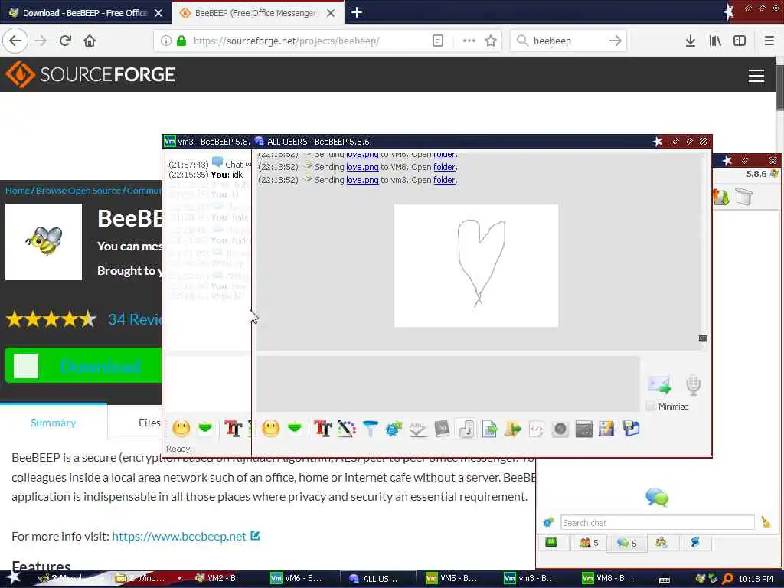
Task: Open font chooser in ALL USERS toolbar
Action: tap(322, 429)
